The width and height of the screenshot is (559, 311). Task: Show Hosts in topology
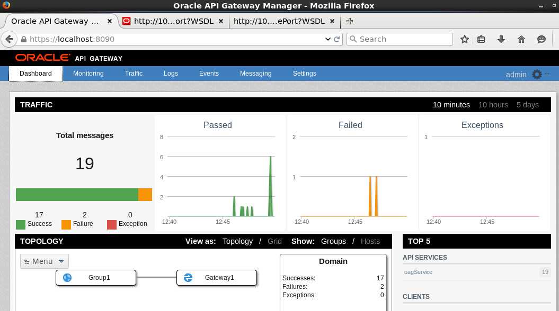click(x=370, y=241)
